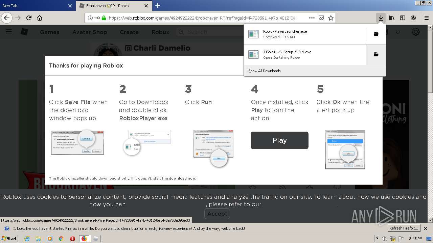
Task: Open the Games menu on Roblox
Action: tap(49, 32)
